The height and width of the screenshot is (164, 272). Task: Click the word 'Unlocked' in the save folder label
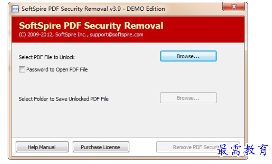click(x=79, y=99)
